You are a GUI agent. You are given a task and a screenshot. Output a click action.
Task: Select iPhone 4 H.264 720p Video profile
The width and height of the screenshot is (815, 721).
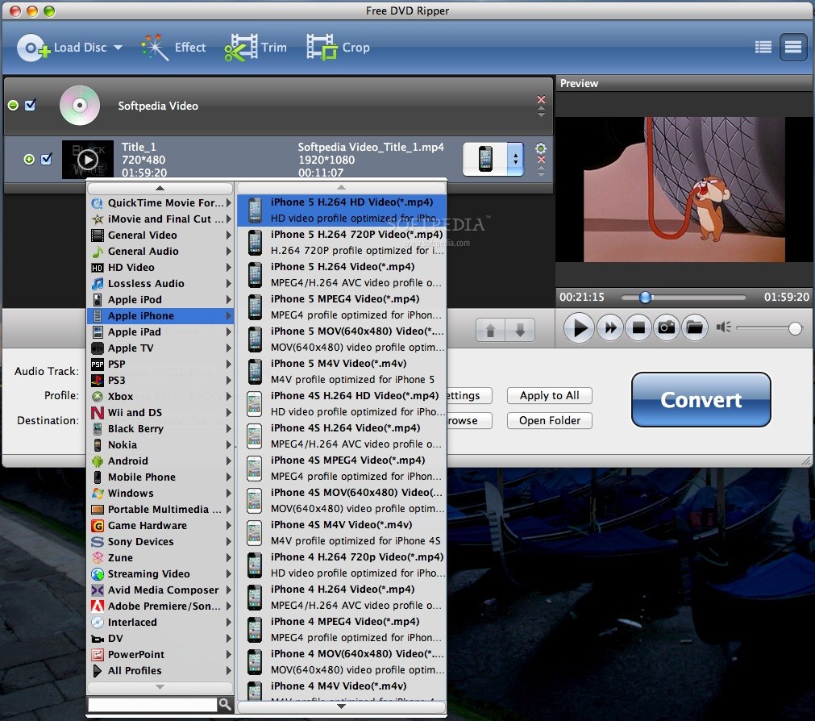[x=342, y=565]
